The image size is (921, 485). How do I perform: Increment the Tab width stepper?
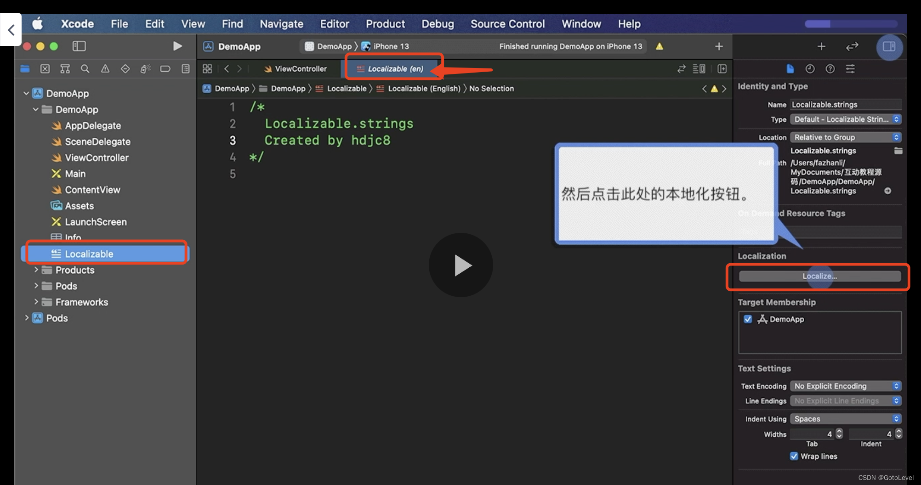click(x=839, y=431)
